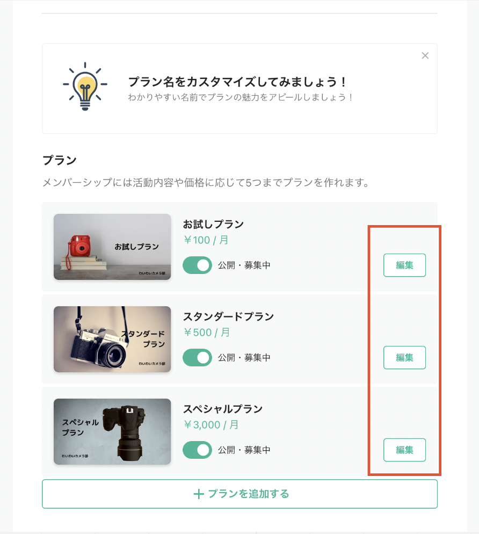Click the ￥500 / 月 price text
The width and height of the screenshot is (479, 534).
point(207,333)
